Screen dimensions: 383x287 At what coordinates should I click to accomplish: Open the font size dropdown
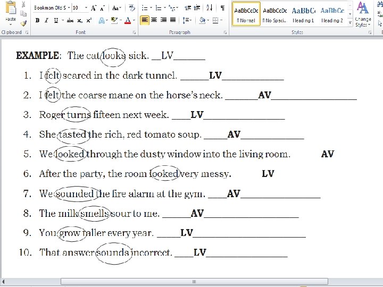86,8
